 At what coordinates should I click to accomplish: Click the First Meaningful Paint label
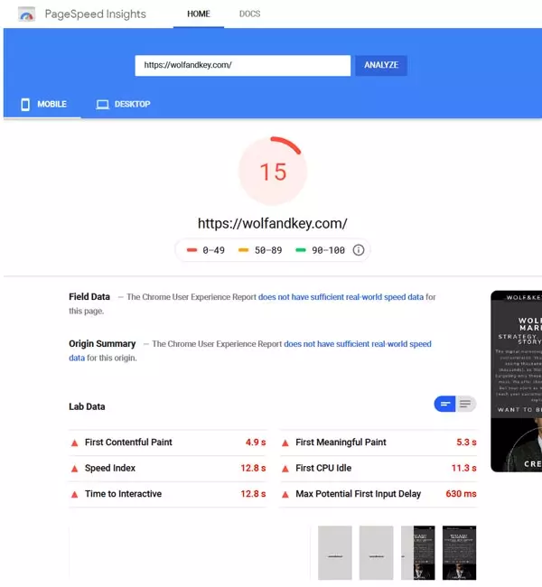coord(341,443)
